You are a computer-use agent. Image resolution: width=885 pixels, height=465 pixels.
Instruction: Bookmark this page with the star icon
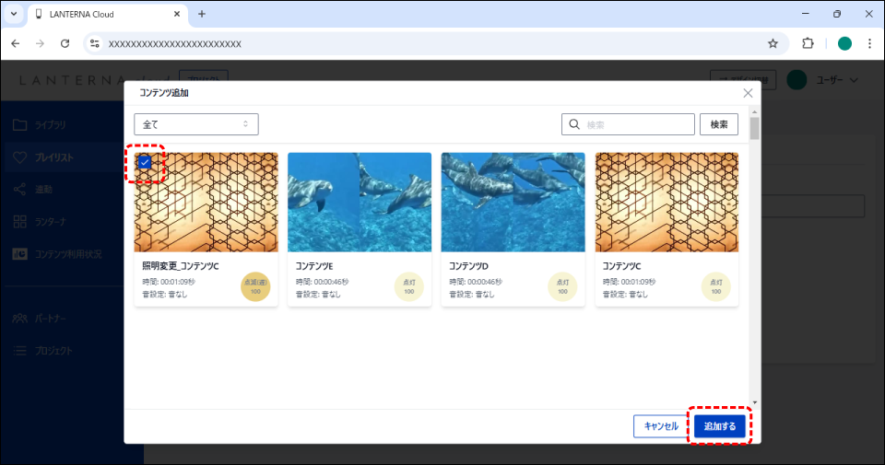(x=773, y=43)
